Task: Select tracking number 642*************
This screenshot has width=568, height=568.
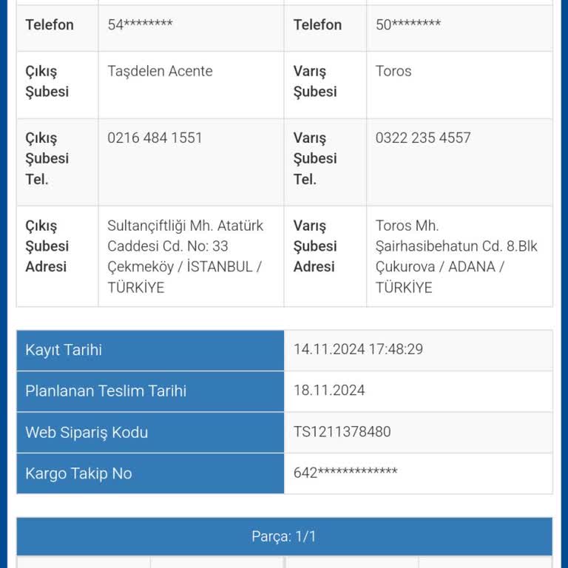Action: (x=345, y=473)
